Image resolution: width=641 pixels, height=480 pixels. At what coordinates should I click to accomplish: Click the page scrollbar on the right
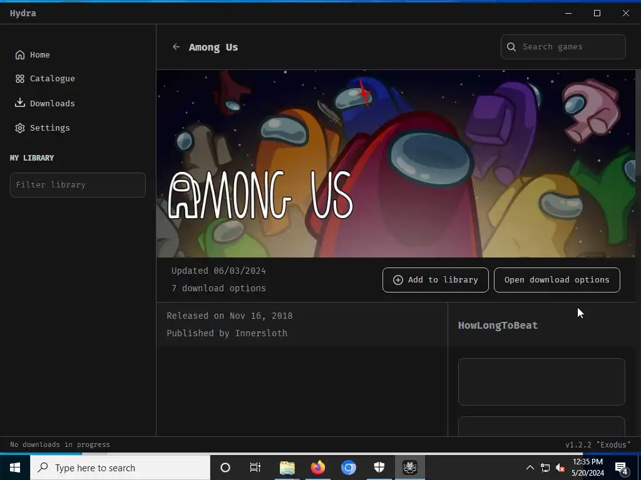tap(638, 122)
